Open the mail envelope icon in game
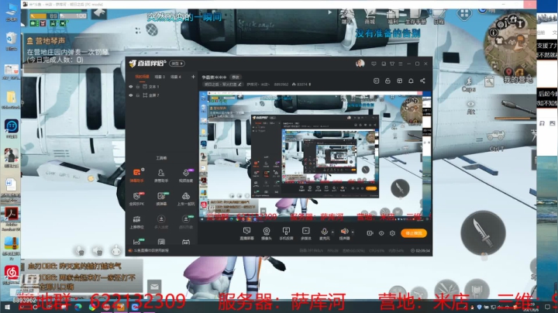This screenshot has height=313, width=558. (x=154, y=287)
